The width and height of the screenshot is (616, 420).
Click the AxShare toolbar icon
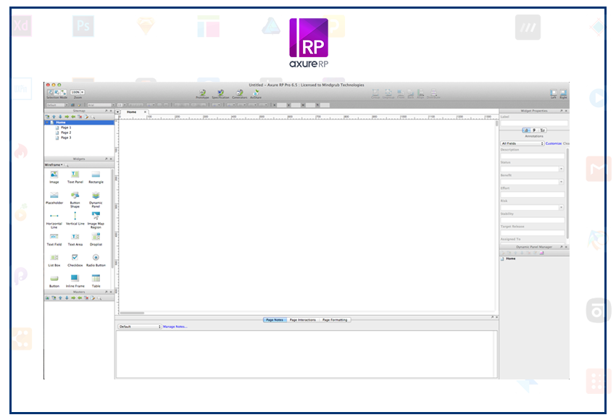click(x=256, y=94)
